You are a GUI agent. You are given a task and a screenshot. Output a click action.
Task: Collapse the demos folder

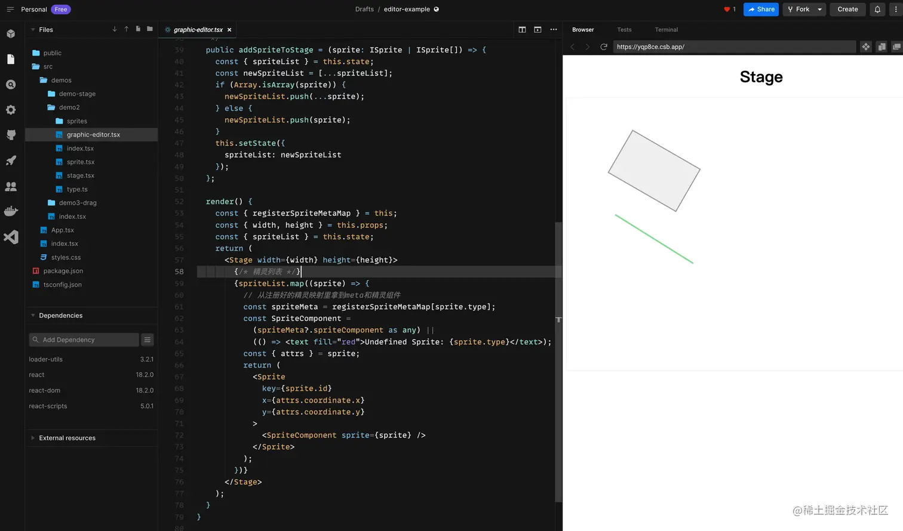91,80
